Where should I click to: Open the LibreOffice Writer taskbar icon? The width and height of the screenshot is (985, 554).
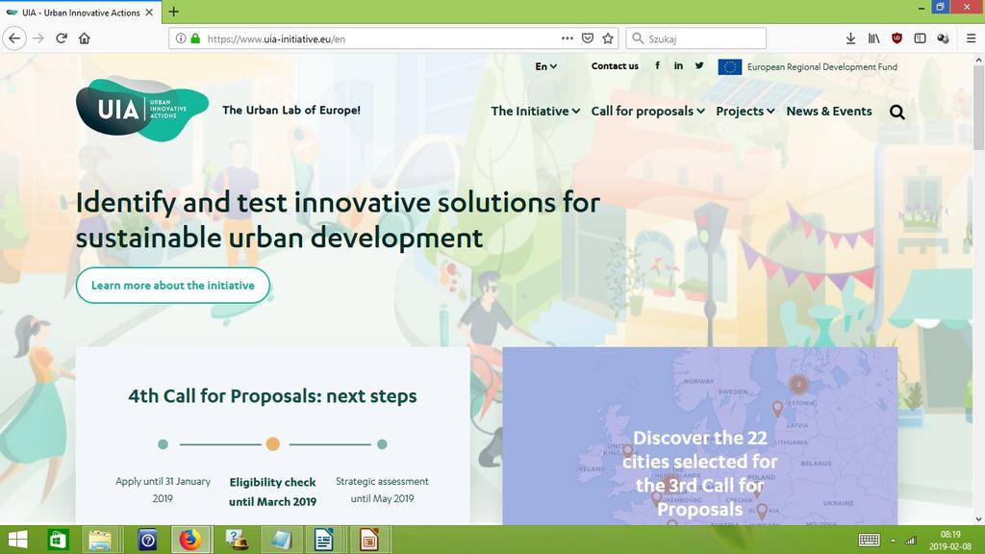point(323,540)
